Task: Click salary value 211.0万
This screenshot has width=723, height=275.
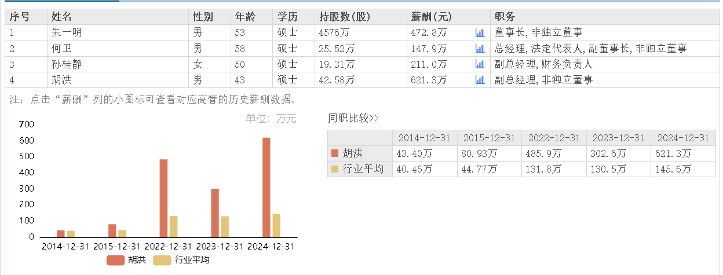Action: 429,64
